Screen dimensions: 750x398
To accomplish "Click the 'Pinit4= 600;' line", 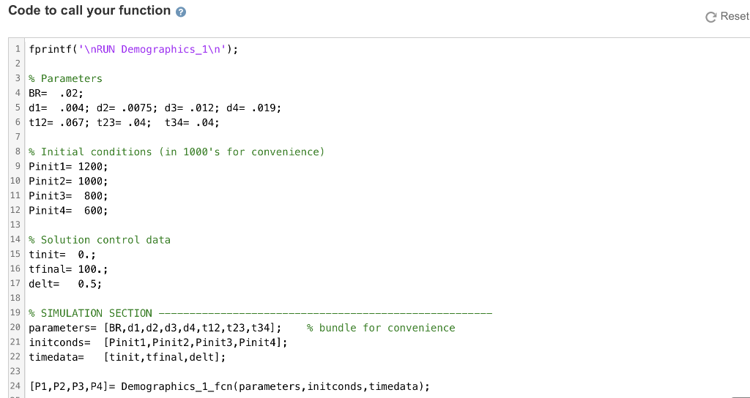I will (x=68, y=210).
